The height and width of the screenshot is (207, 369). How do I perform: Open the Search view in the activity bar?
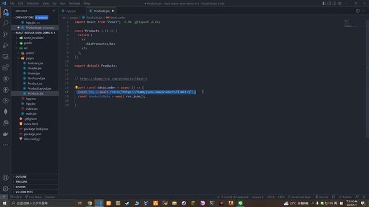point(5,23)
